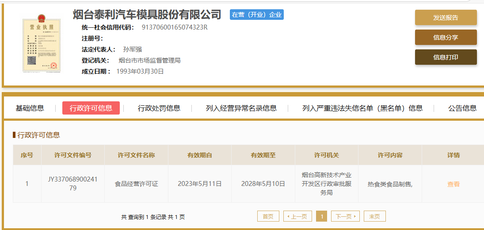Click the 烟台高新技术产业开发区行政审批服务局 cell

327,184
